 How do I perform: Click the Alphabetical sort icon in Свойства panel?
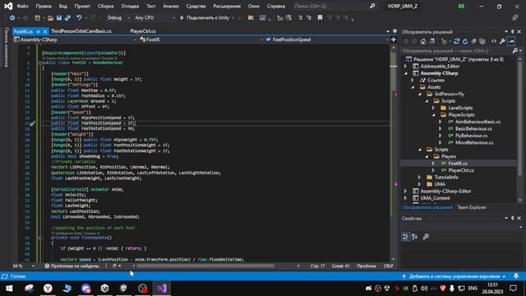coord(414,237)
